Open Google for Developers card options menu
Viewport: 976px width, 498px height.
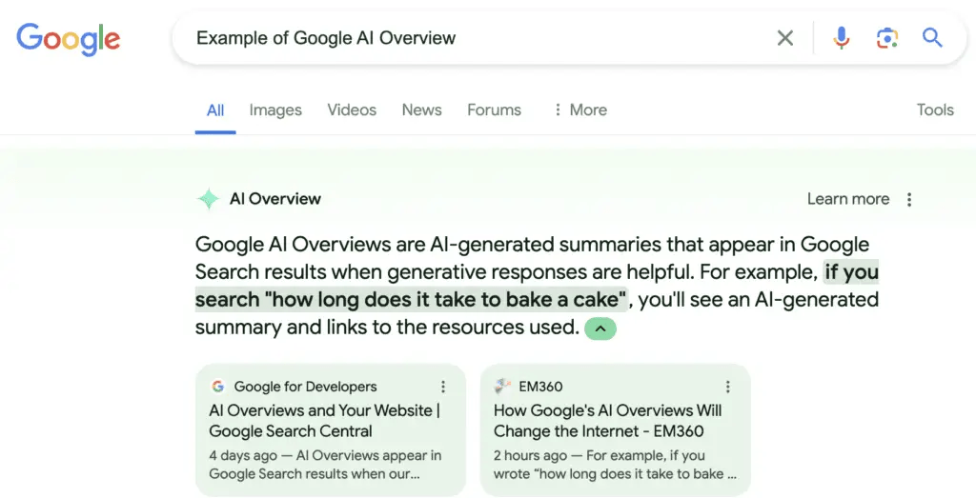[x=443, y=387]
